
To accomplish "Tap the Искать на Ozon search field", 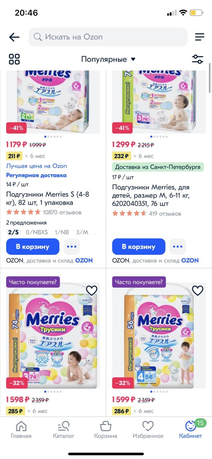I will click(108, 37).
